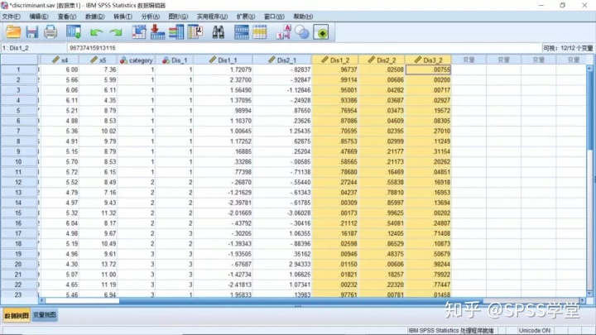
Task: Go to case icon in toolbar
Action: [139, 32]
